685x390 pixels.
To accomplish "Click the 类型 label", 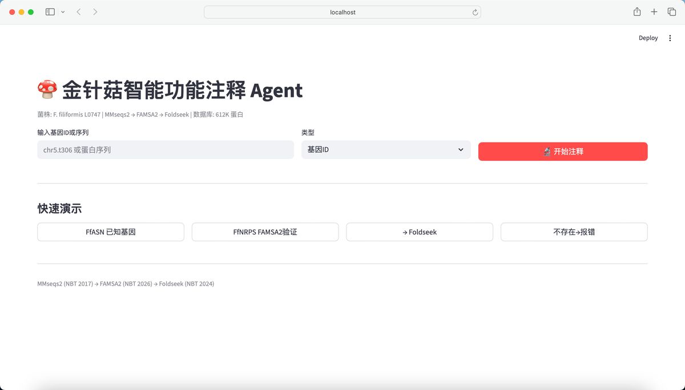I will (308, 132).
